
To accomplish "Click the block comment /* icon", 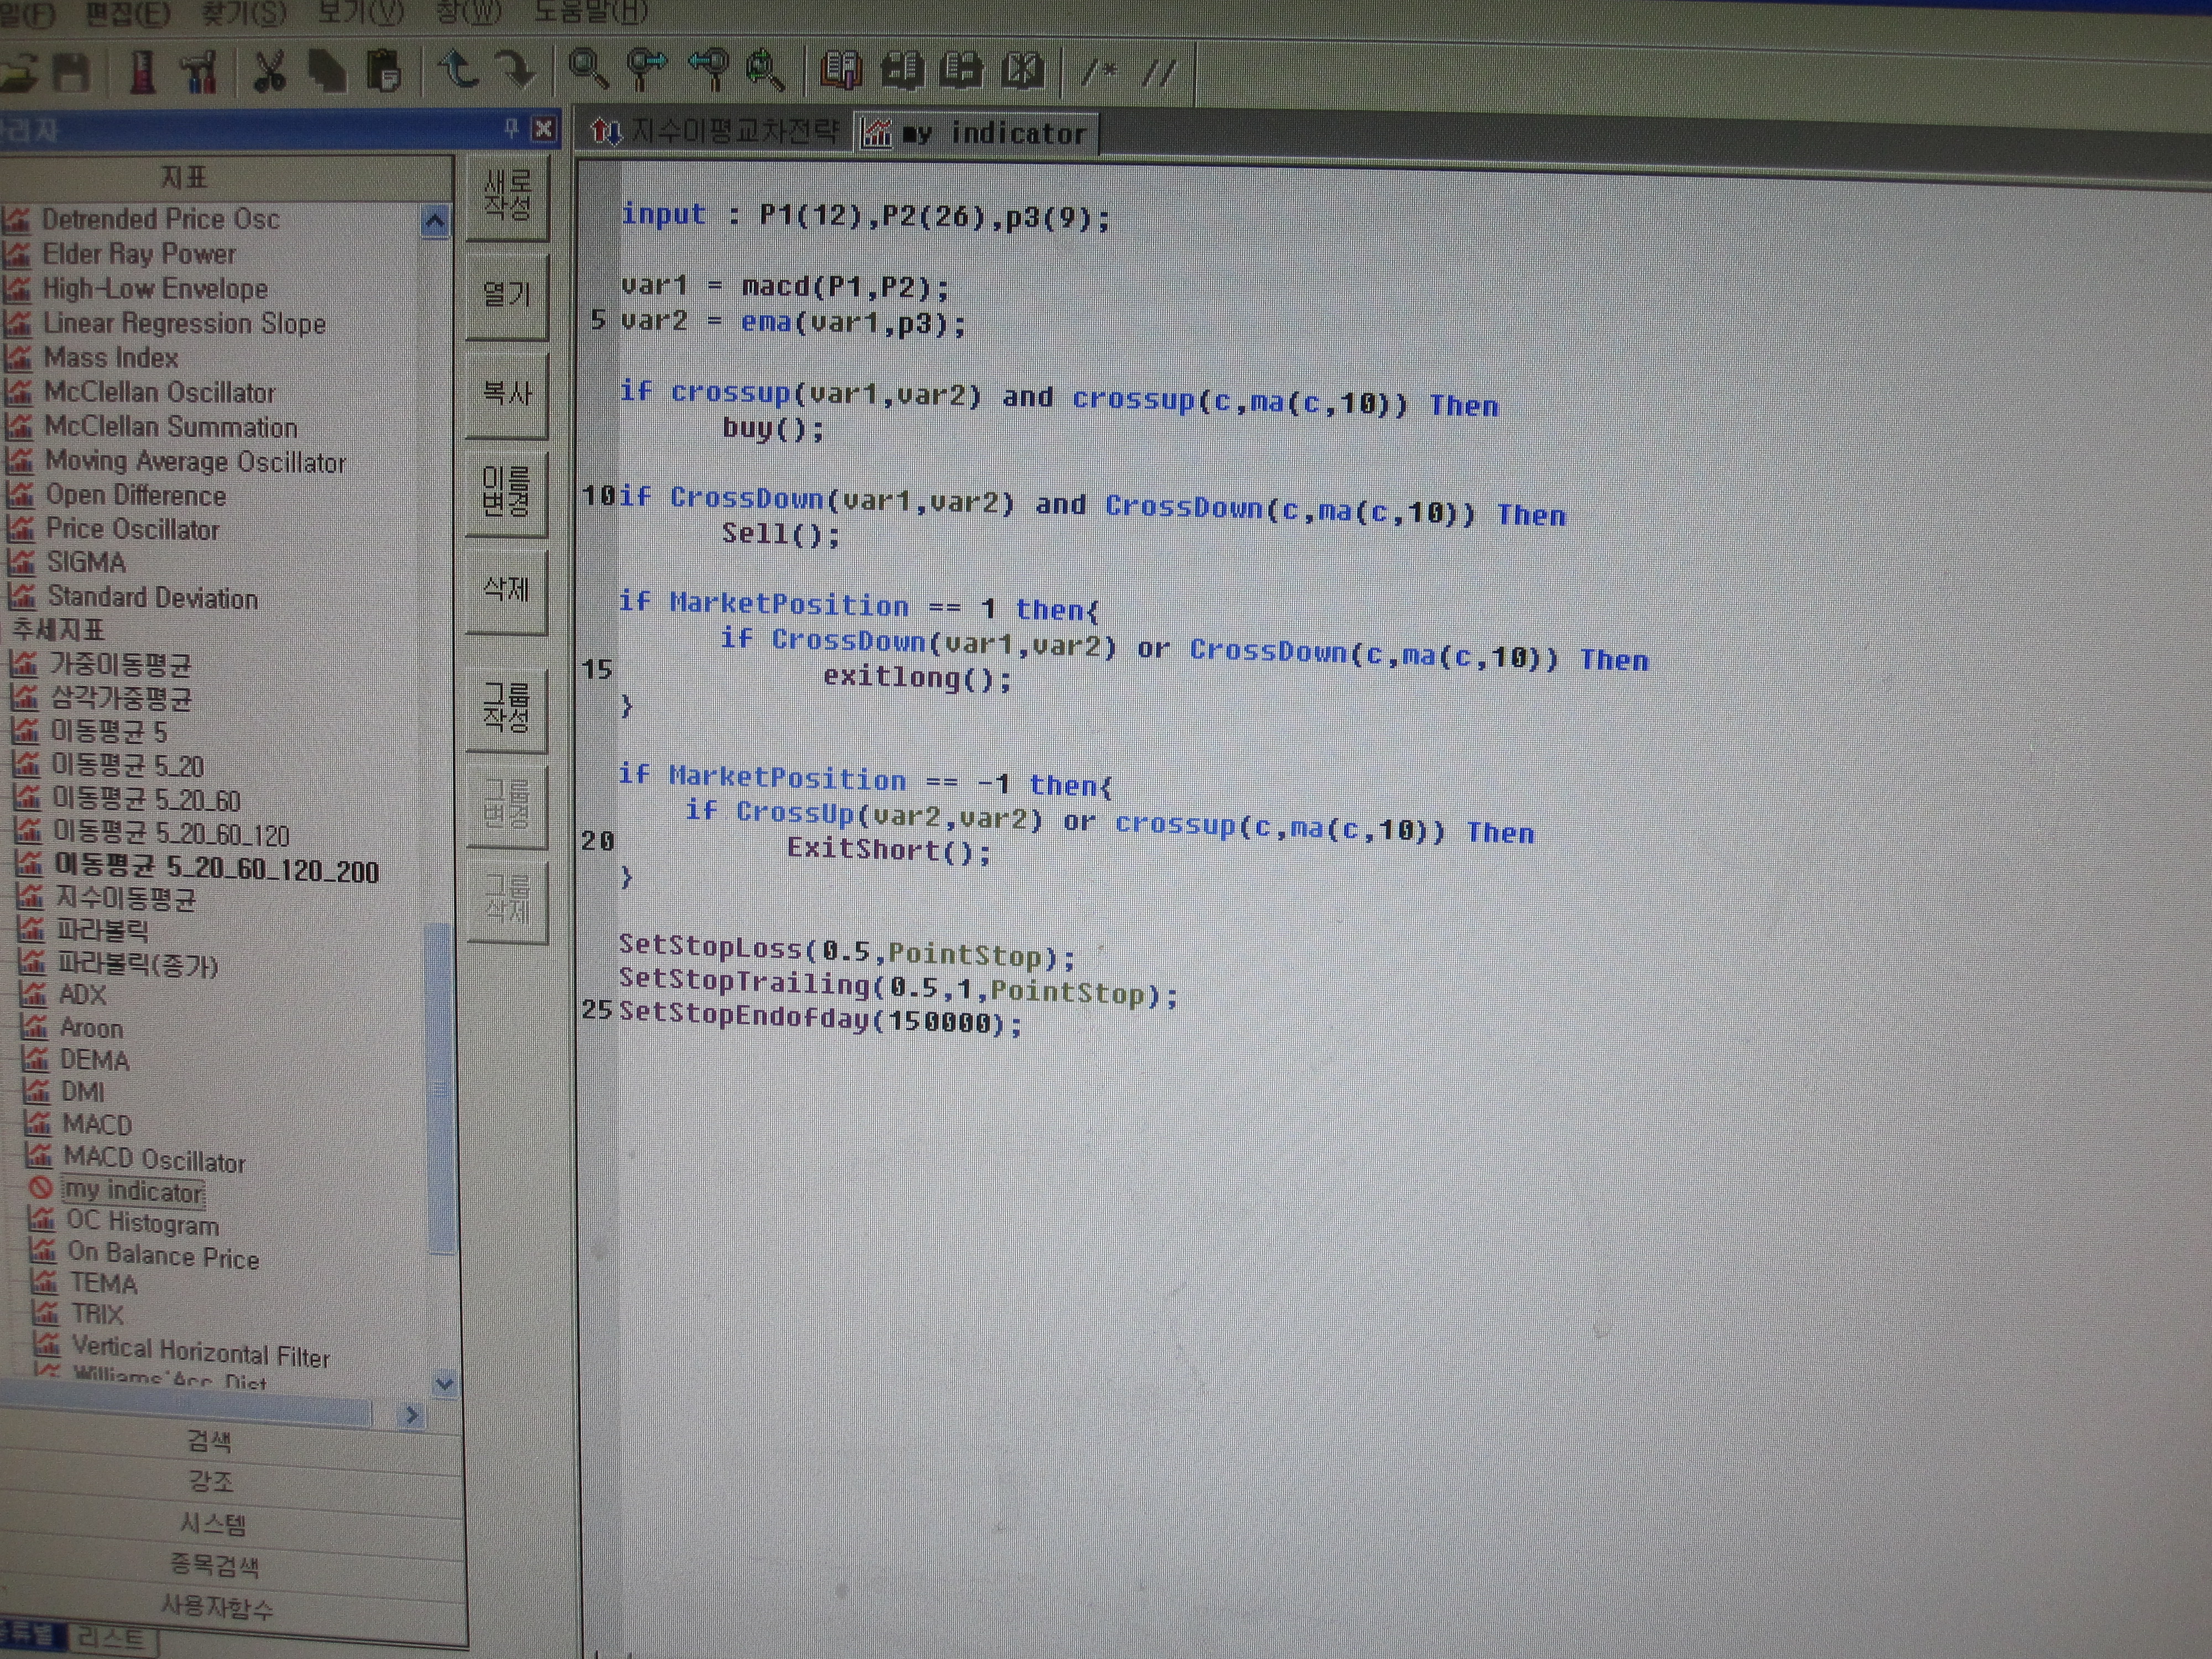I will (x=1100, y=72).
